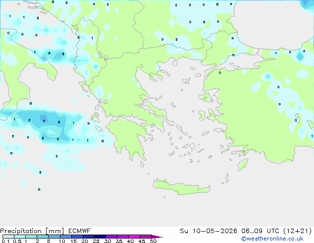Select the 2–5 mm legend color swatch
This screenshot has width=314, height=243.
click(43, 237)
